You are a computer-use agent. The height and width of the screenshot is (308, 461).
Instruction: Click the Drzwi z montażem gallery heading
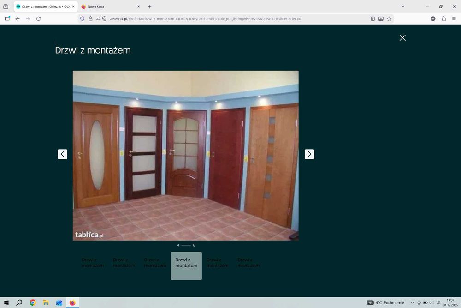pos(93,50)
